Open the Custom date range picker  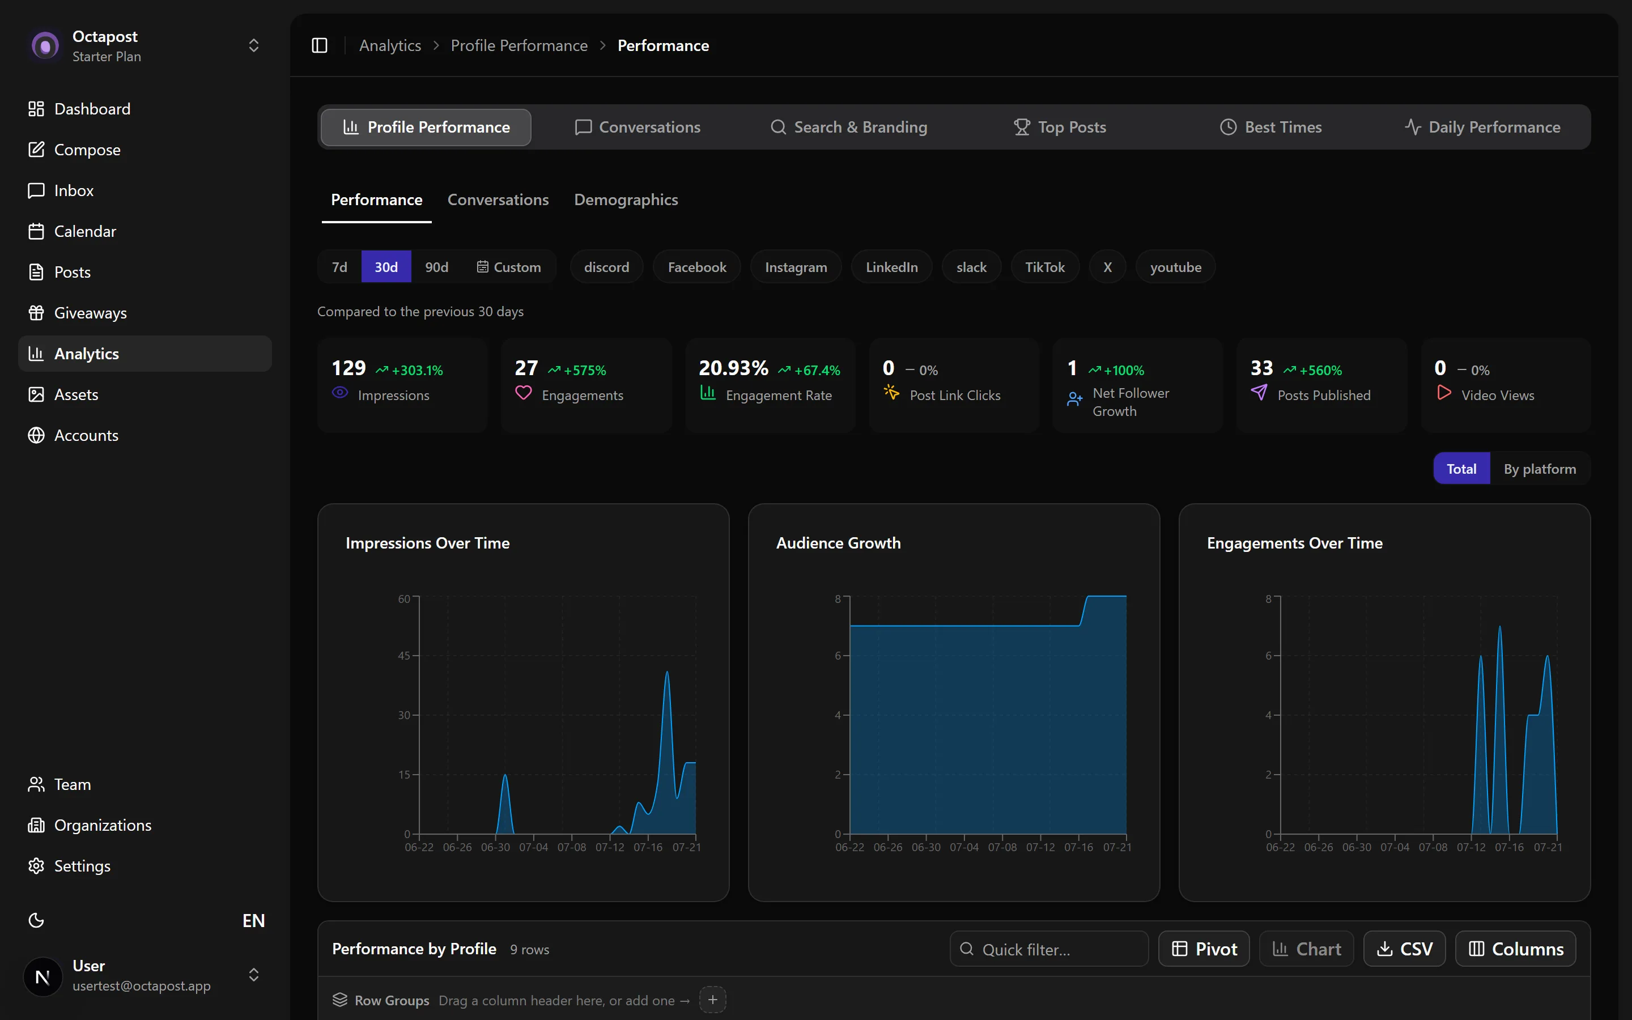click(509, 266)
